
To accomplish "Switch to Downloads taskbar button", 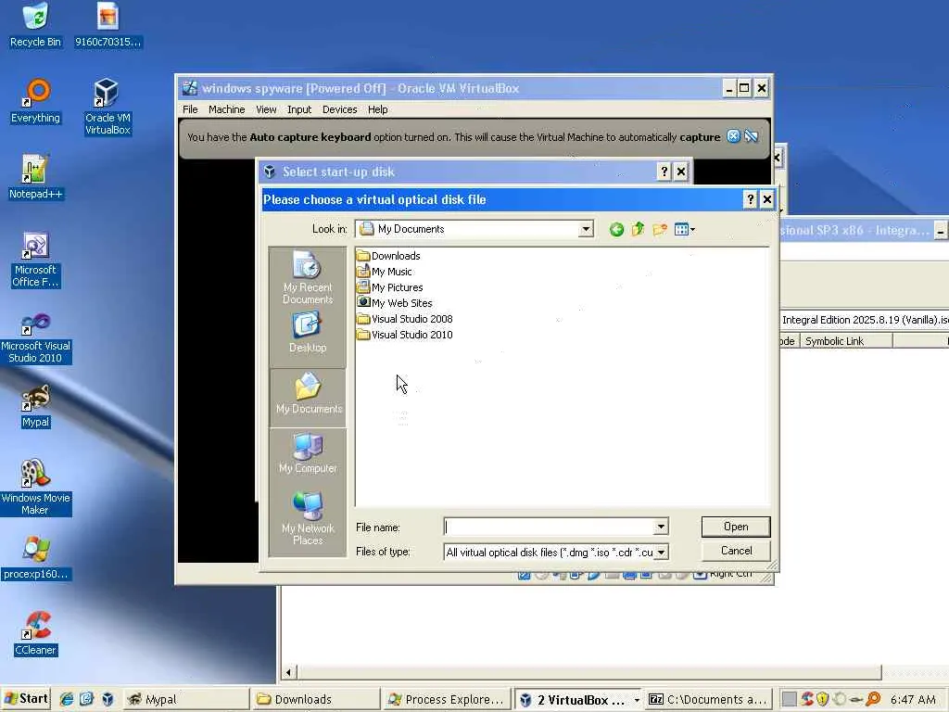I will tap(316, 699).
